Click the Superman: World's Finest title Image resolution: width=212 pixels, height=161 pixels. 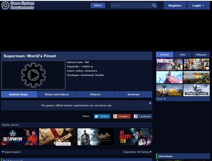tap(30, 56)
